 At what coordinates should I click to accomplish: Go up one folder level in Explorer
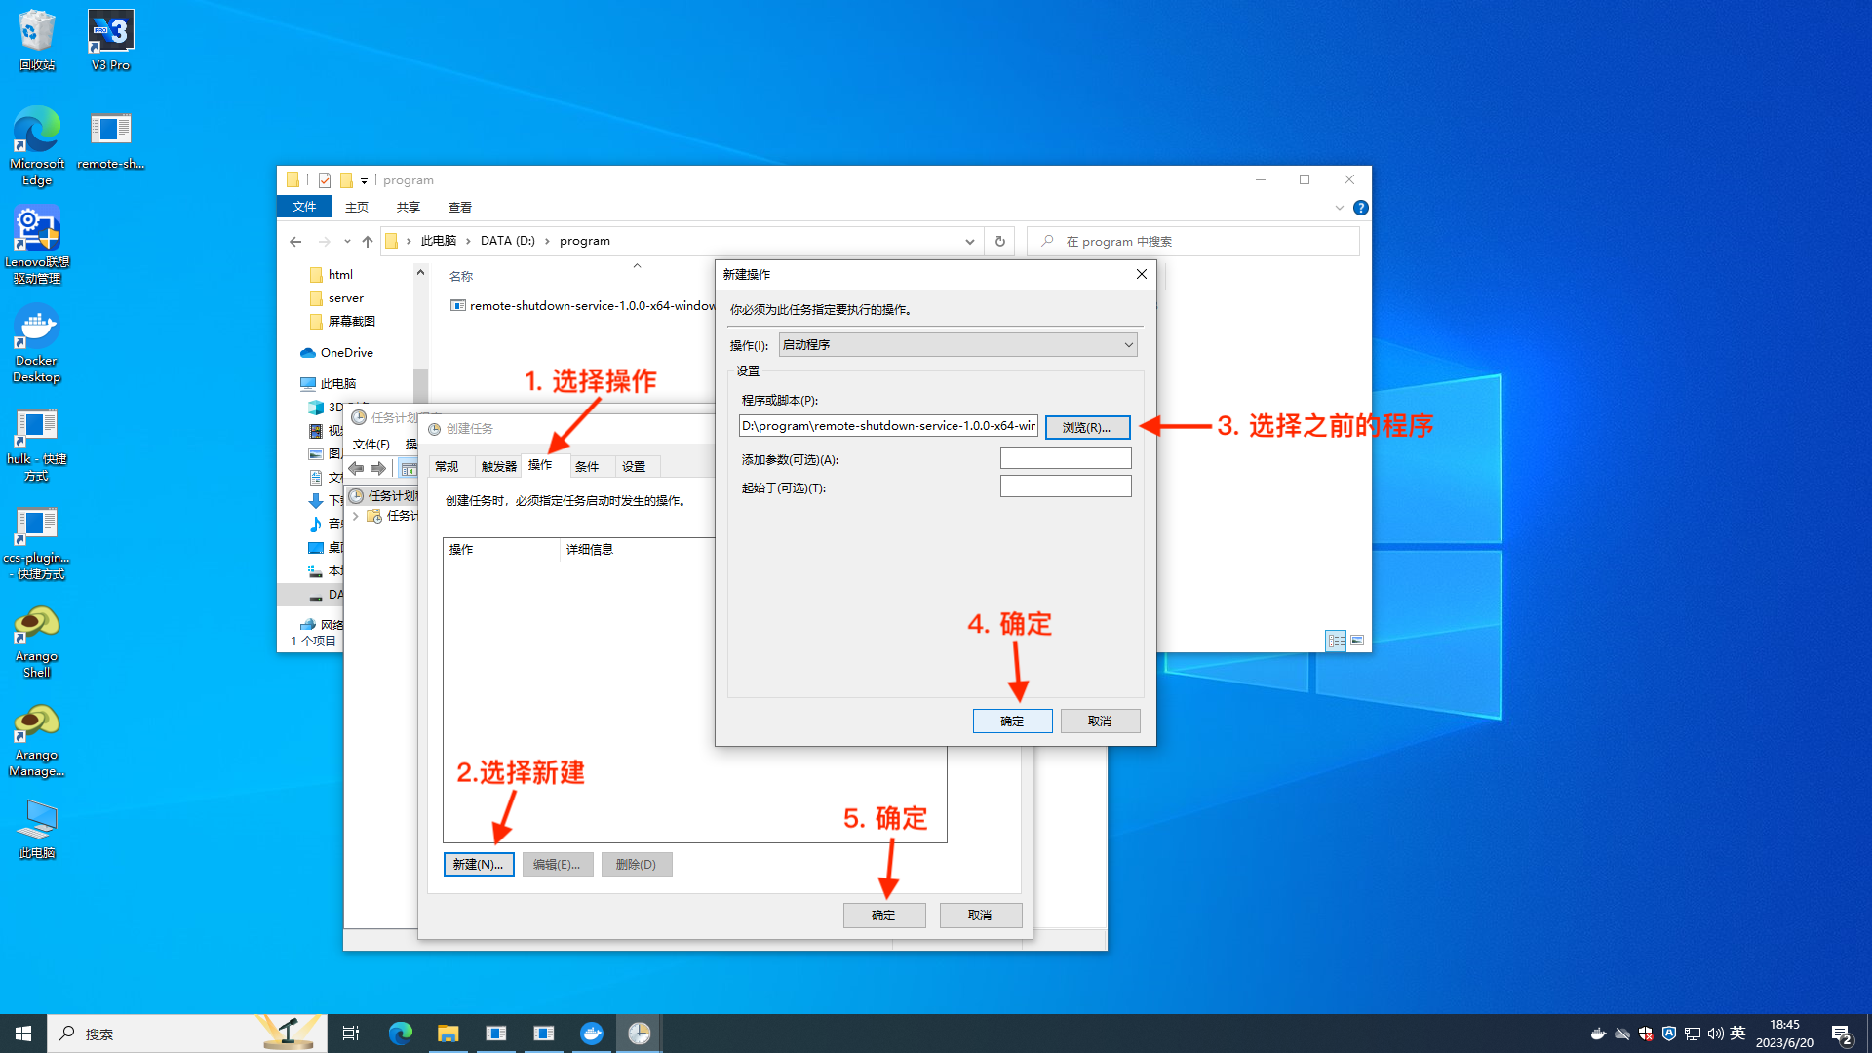coord(368,241)
